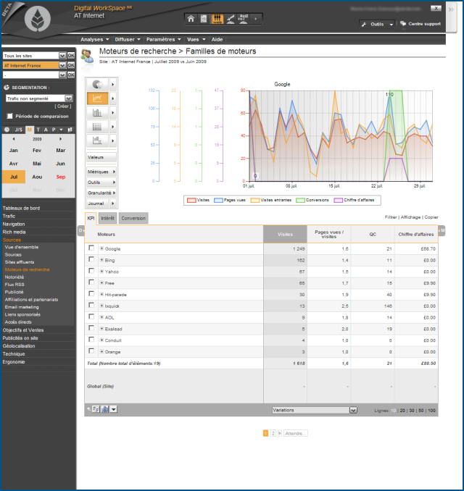Click the up arrow icon at table footer
This screenshot has height=491, width=464.
(x=88, y=409)
